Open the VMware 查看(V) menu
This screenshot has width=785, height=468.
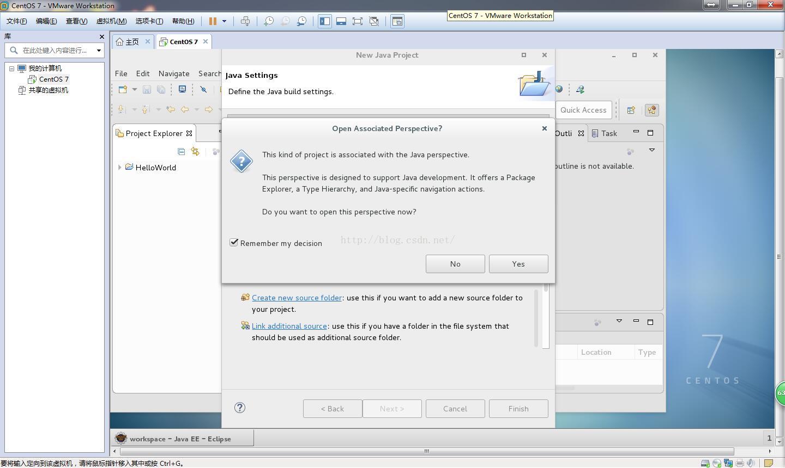coord(76,21)
